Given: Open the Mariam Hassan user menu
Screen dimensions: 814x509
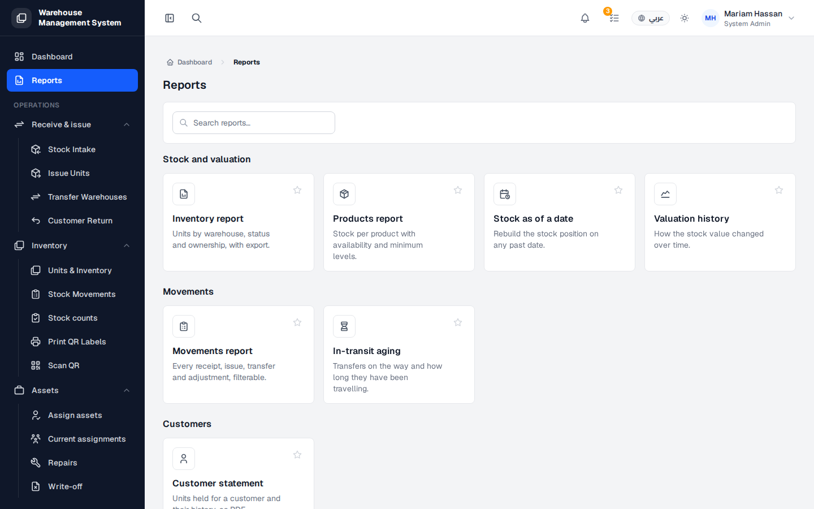Looking at the screenshot, I should tap(749, 18).
